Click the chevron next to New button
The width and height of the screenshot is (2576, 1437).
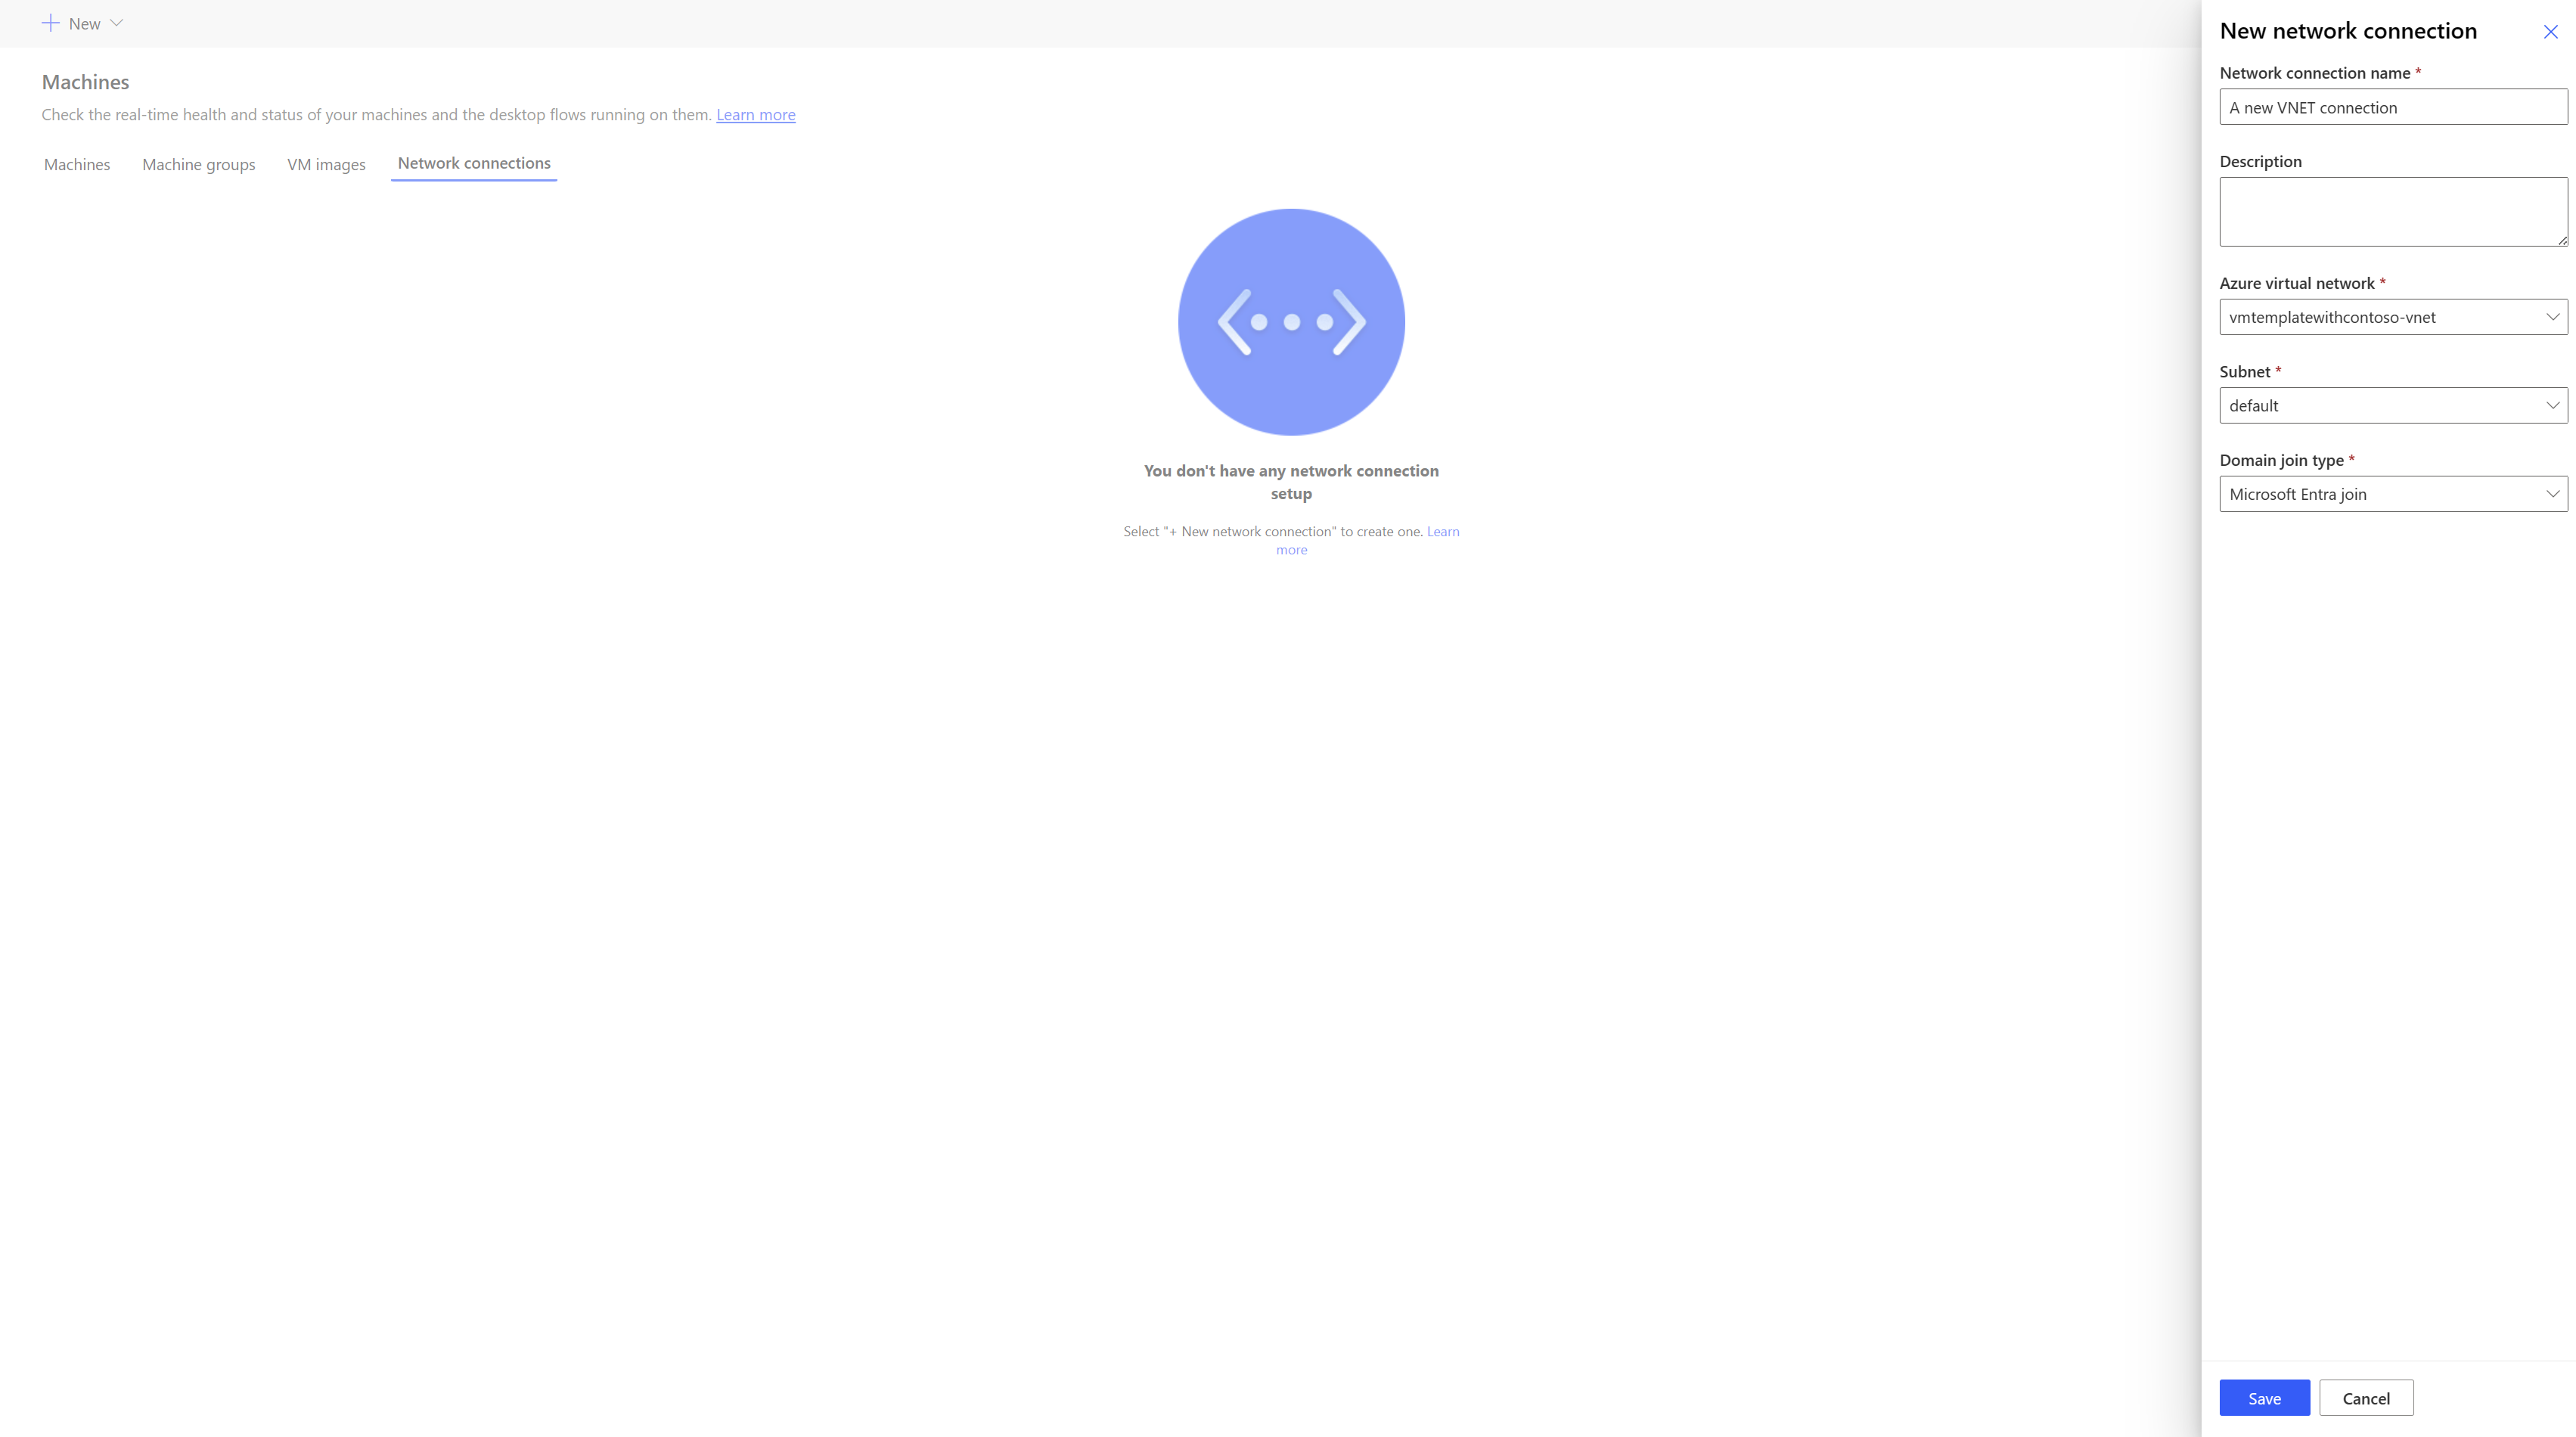click(x=119, y=23)
